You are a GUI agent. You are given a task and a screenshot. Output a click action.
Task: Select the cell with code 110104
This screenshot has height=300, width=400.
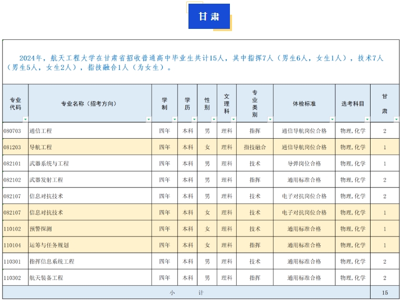[x=13, y=245]
